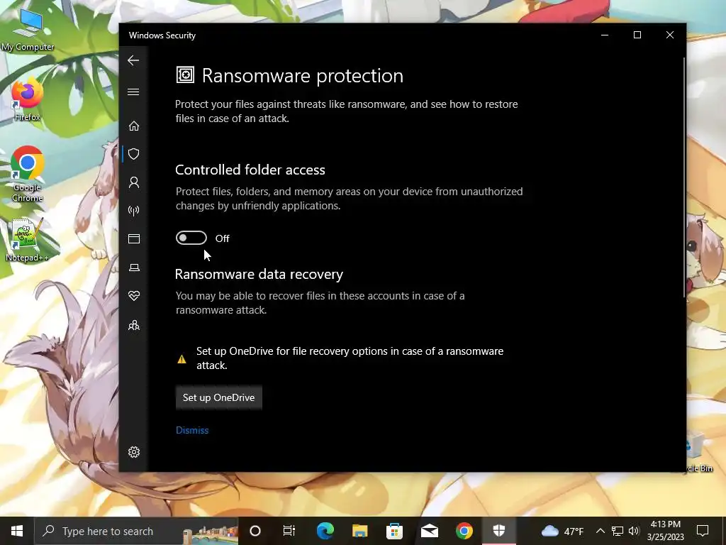Open the hamburger navigation menu

tap(133, 92)
